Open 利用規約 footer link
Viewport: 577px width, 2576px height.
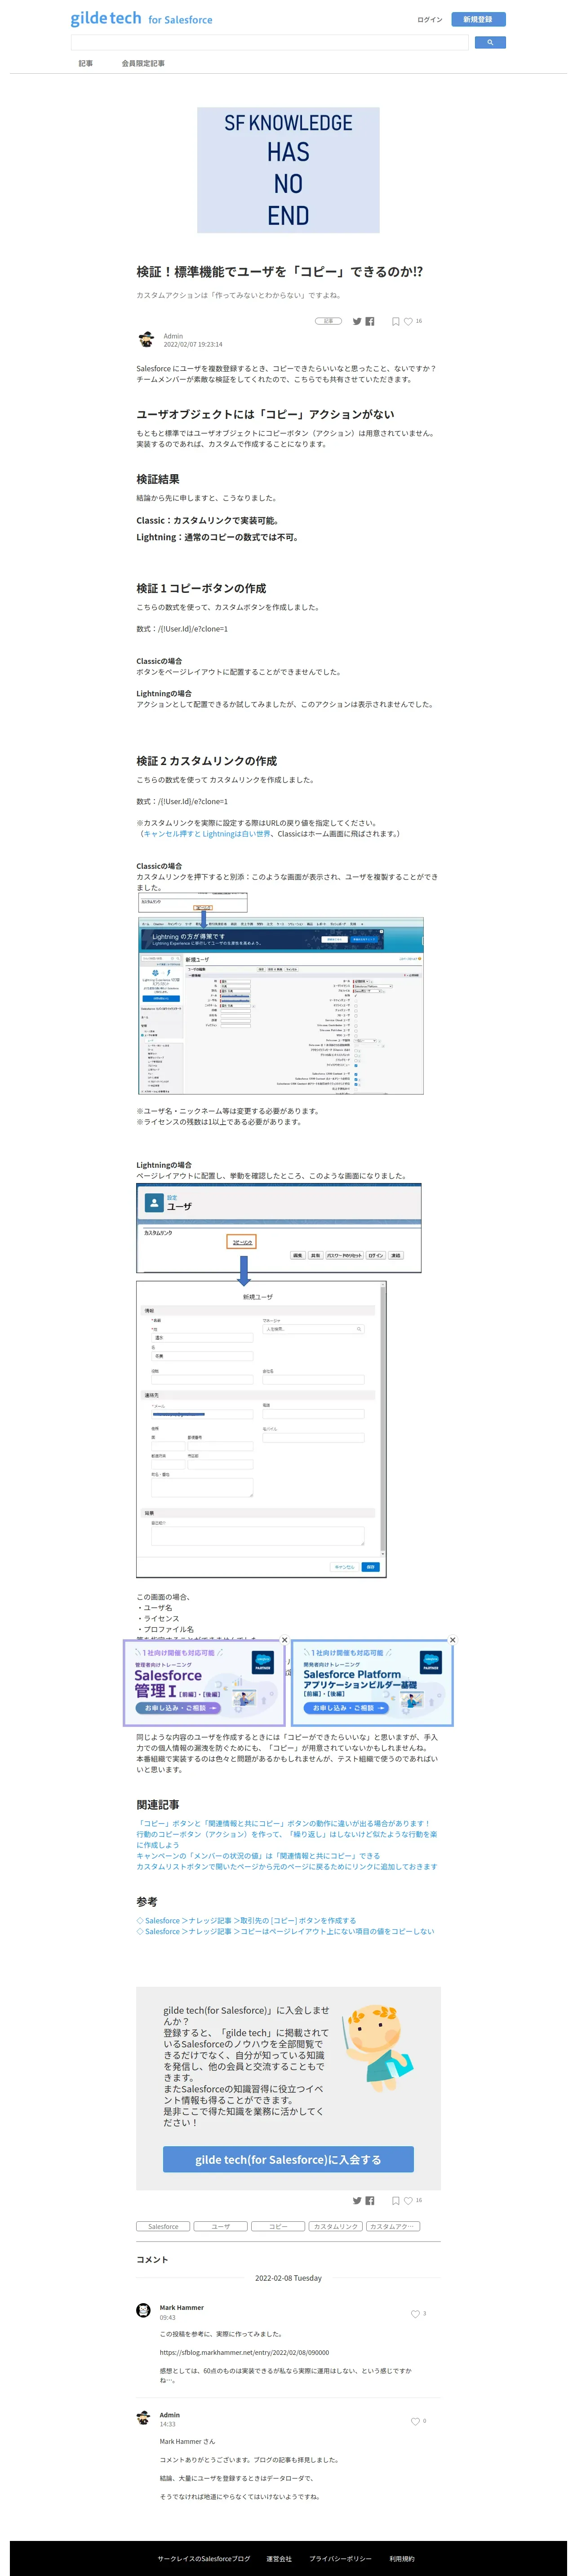(402, 2558)
